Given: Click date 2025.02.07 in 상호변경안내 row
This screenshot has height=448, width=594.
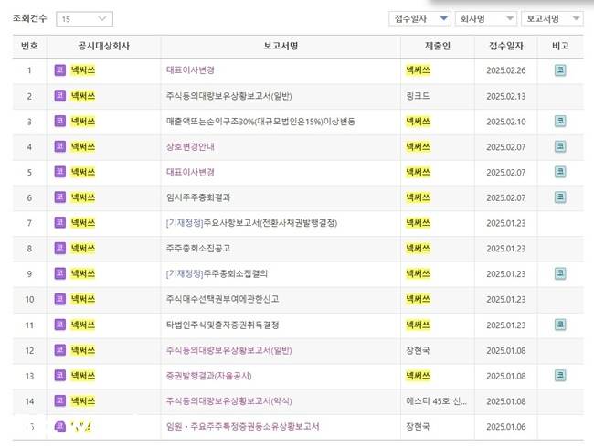Looking at the screenshot, I should click(506, 146).
